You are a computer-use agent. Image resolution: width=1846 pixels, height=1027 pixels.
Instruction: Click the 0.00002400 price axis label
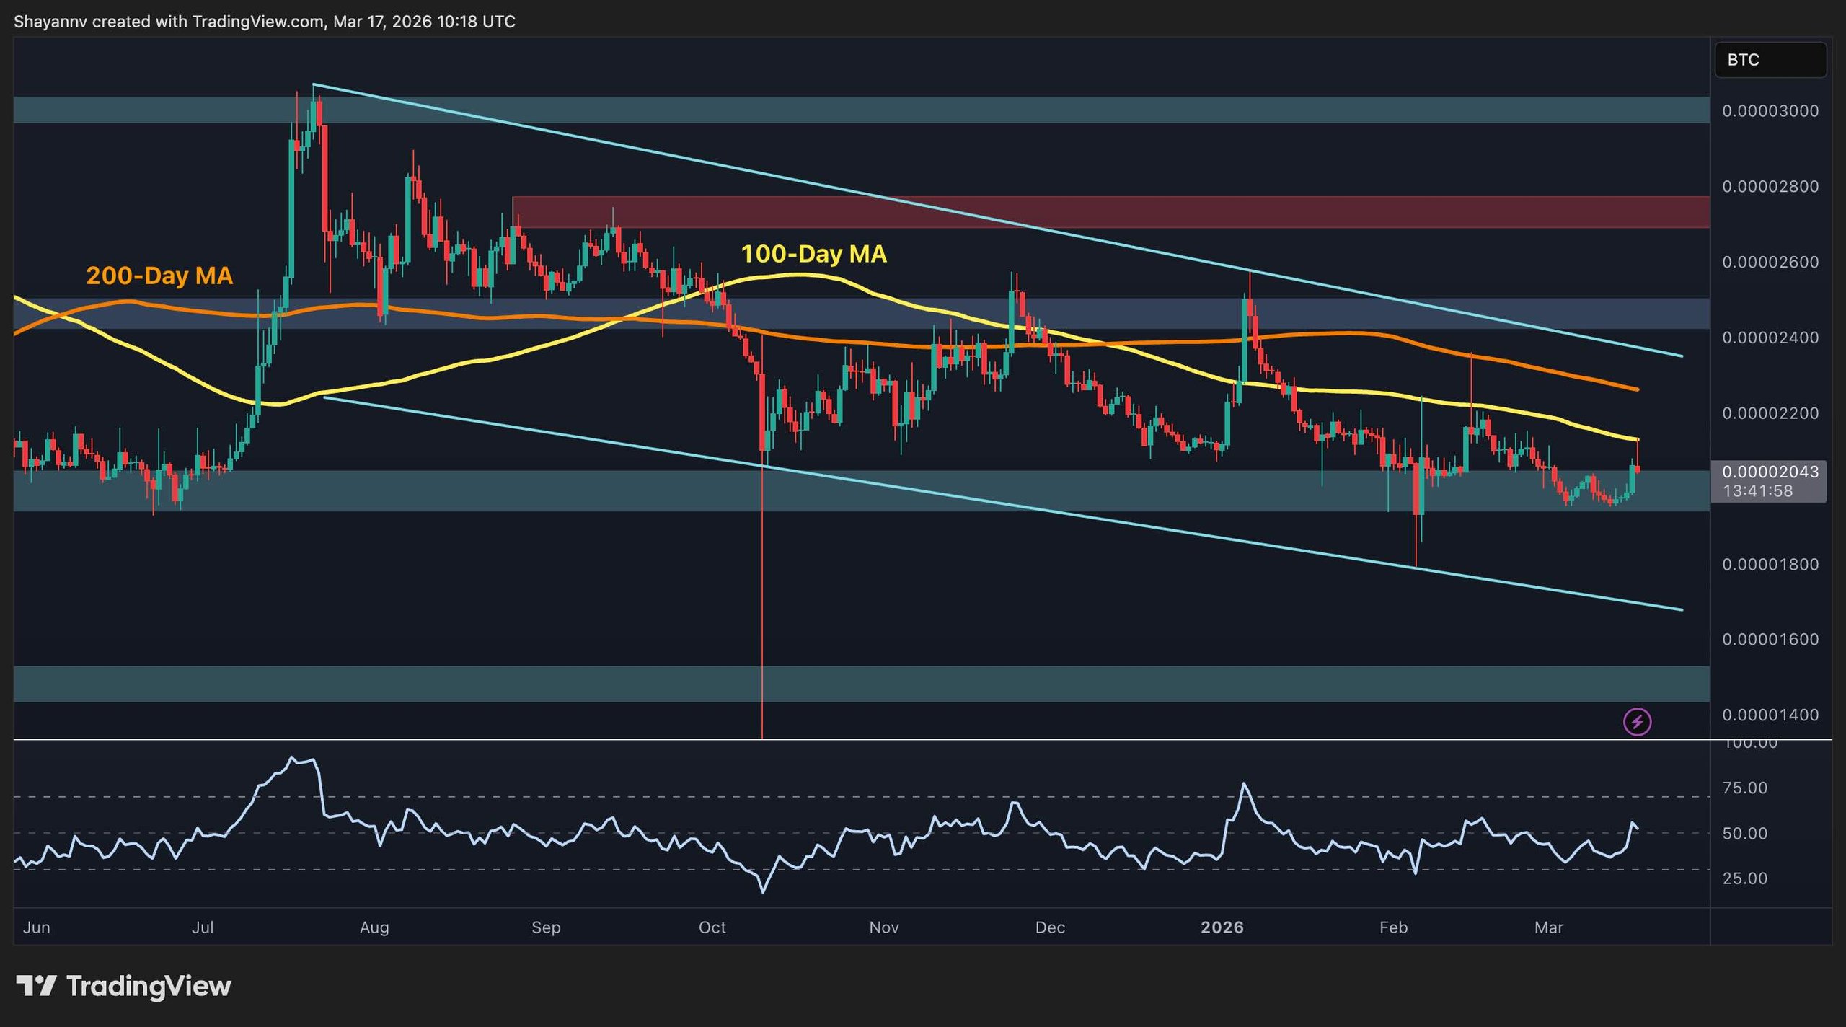tap(1770, 338)
